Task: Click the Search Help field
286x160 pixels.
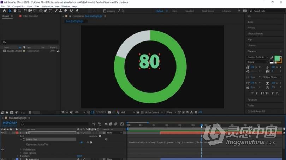Action: (268, 11)
